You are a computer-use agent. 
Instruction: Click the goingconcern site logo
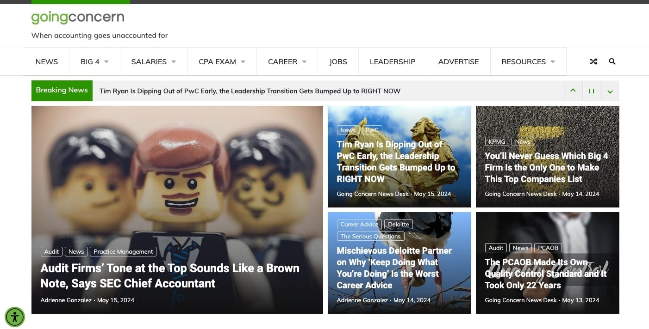pos(78,18)
